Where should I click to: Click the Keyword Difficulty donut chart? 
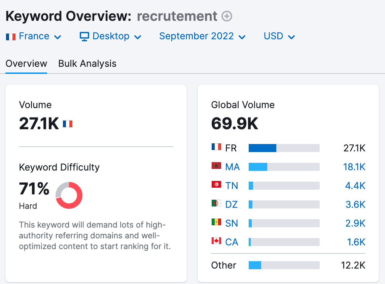(x=69, y=195)
